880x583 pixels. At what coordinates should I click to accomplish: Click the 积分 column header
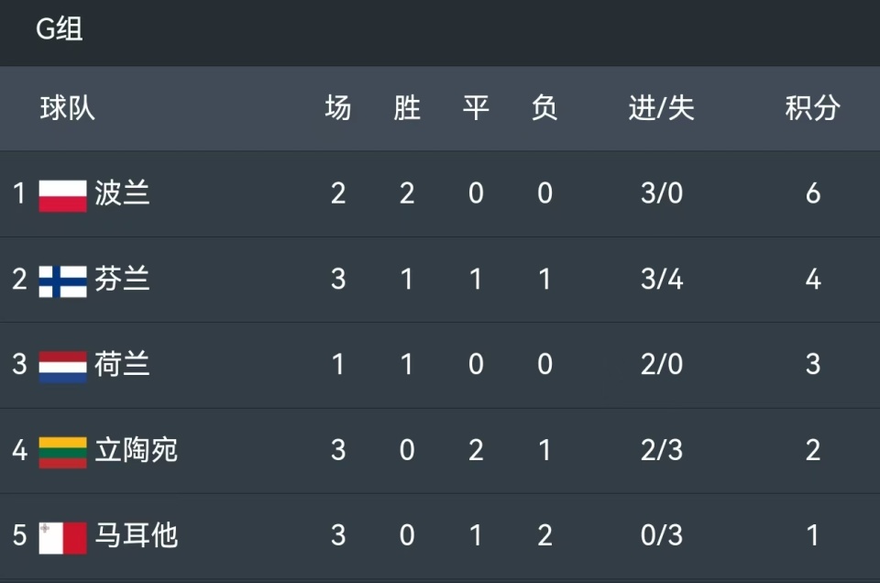813,108
